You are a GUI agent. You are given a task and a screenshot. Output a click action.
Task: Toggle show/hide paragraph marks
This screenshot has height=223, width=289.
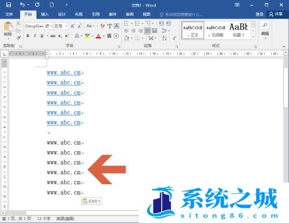(175, 38)
